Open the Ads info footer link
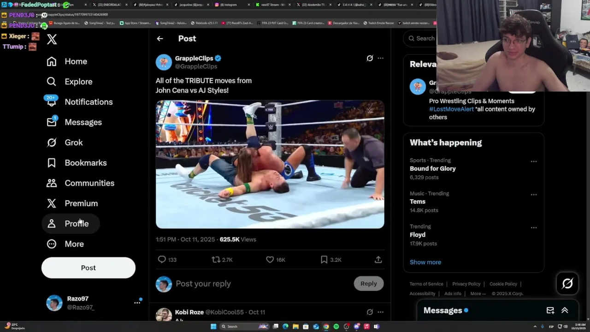The image size is (590, 332). coord(453,294)
